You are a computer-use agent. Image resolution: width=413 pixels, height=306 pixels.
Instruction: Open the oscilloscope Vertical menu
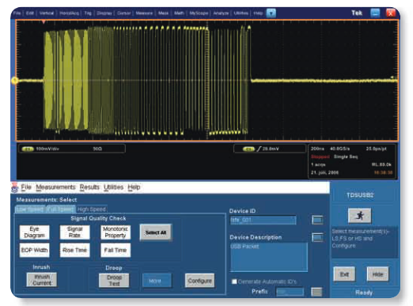[47, 13]
